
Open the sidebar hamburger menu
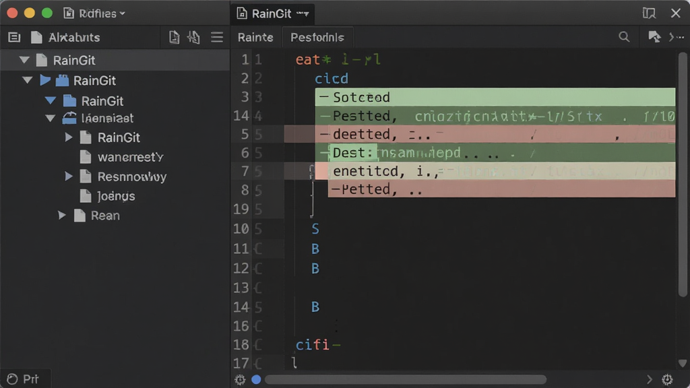pos(217,38)
